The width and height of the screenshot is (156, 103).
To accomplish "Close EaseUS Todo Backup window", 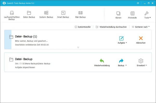I will [153, 3].
